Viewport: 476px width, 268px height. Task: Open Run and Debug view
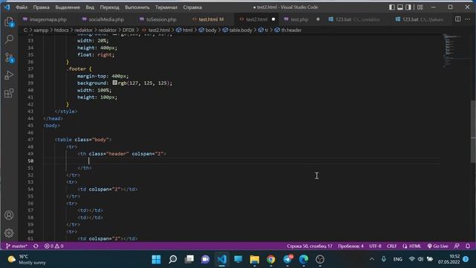(x=9, y=75)
